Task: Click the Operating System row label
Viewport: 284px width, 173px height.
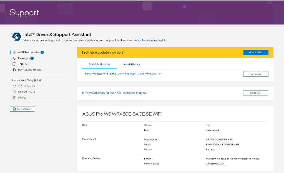Action: (92, 158)
